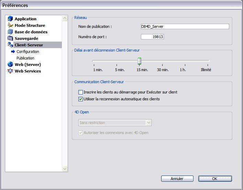Open the Publication sub-page
This screenshot has width=243, height=190.
click(x=25, y=58)
